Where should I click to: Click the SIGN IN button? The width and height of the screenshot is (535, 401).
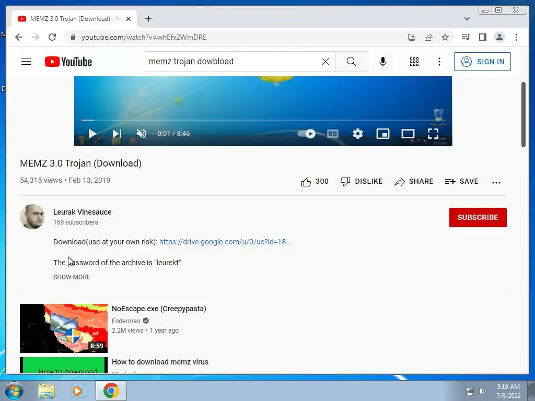click(482, 62)
